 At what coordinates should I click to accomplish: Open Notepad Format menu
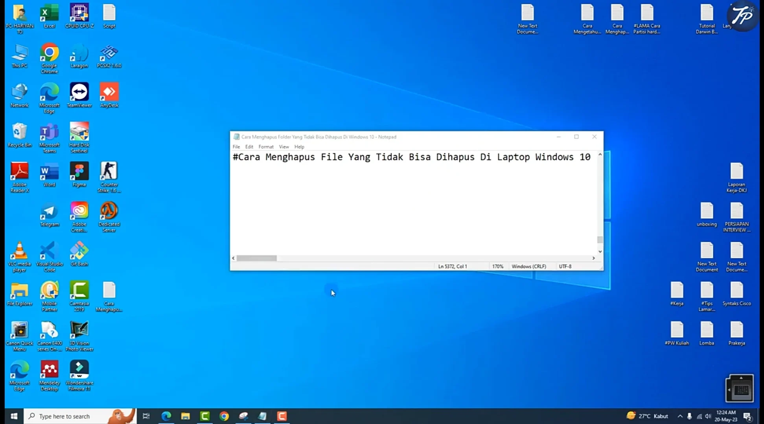[x=266, y=147]
